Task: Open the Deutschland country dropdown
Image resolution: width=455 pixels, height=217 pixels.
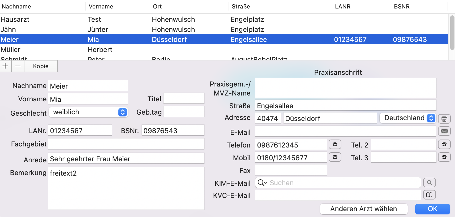Action: (408, 118)
